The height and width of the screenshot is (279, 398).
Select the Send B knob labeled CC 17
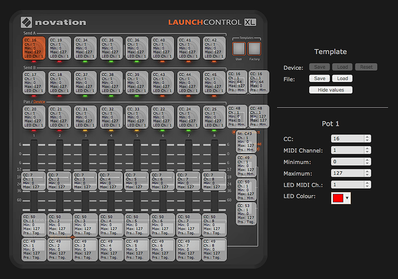coord(34,83)
